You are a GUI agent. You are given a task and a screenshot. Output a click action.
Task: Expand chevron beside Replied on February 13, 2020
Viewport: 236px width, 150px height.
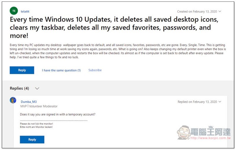[220, 102]
